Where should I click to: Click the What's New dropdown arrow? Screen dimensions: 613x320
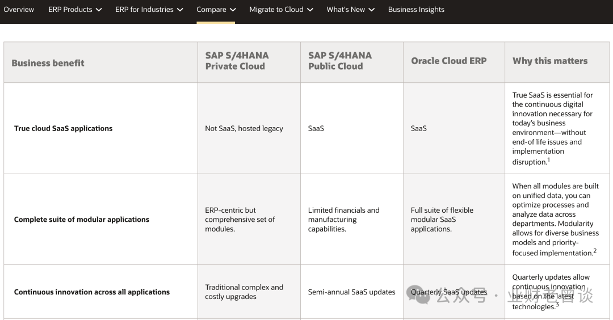click(x=372, y=10)
